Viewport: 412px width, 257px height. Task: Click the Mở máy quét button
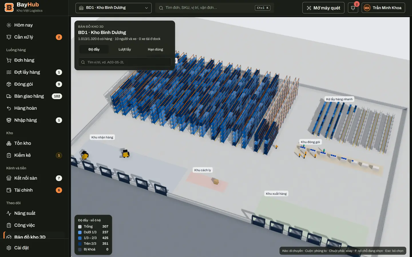[x=323, y=8]
